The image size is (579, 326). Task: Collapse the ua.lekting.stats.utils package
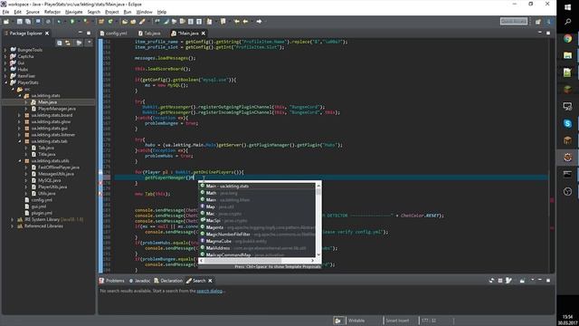click(19, 161)
